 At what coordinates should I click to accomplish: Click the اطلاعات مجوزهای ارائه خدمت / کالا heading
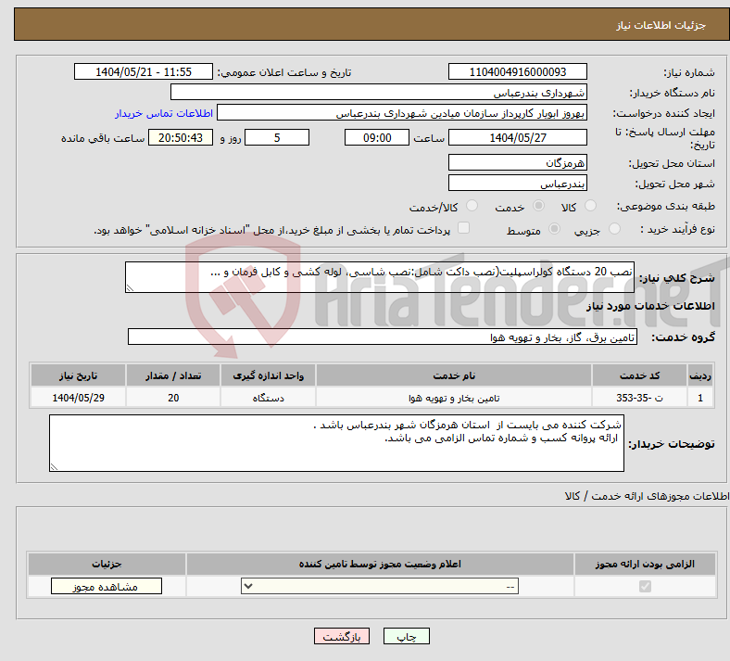click(647, 496)
